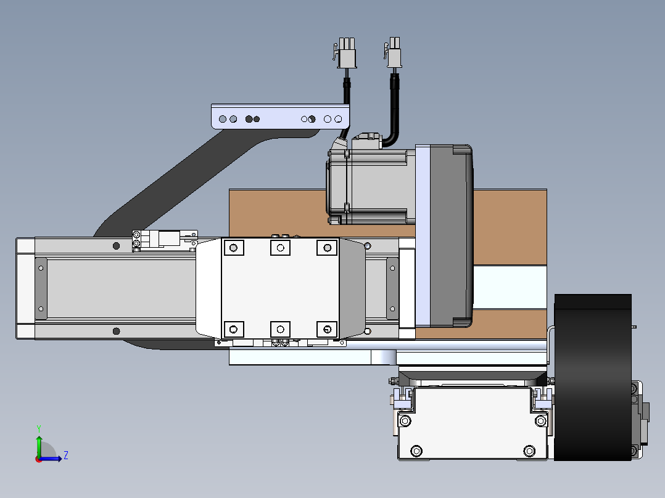Pick the dark screw on the lower actuator rail
The image size is (665, 498).
coord(116,331)
